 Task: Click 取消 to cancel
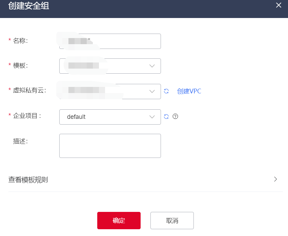[172, 220]
